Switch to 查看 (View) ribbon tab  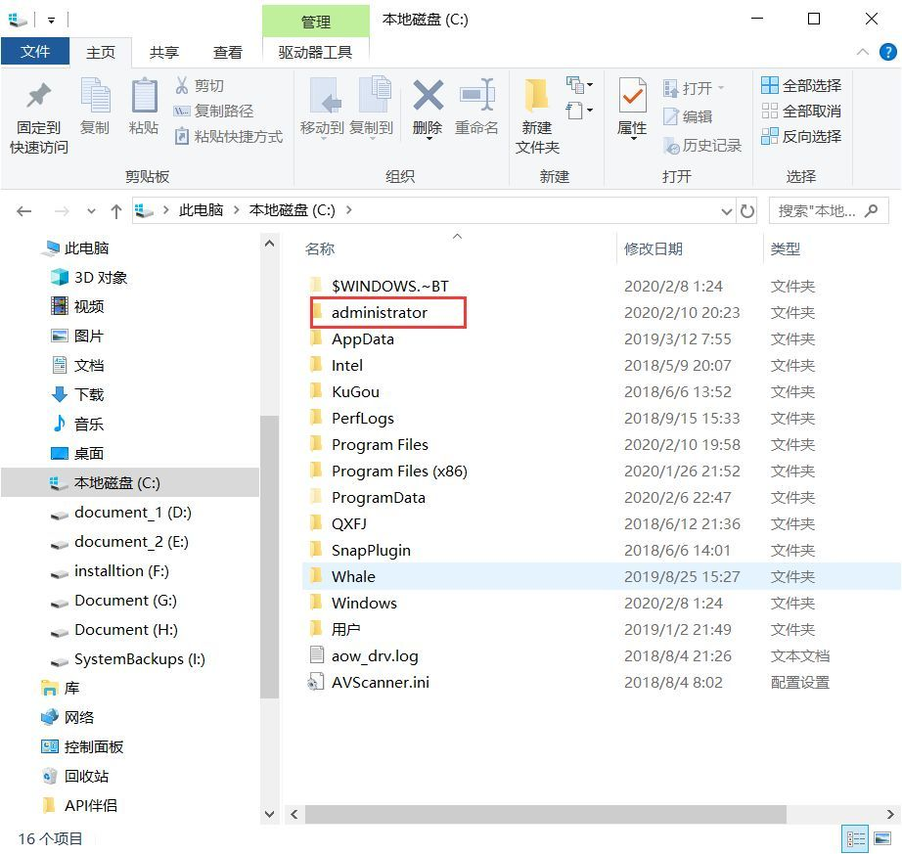(x=227, y=53)
